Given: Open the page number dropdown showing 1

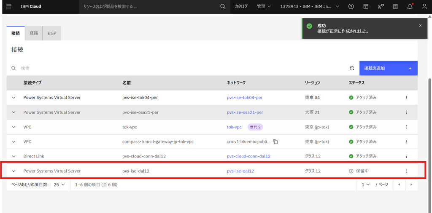Looking at the screenshot, I should coord(366,185).
